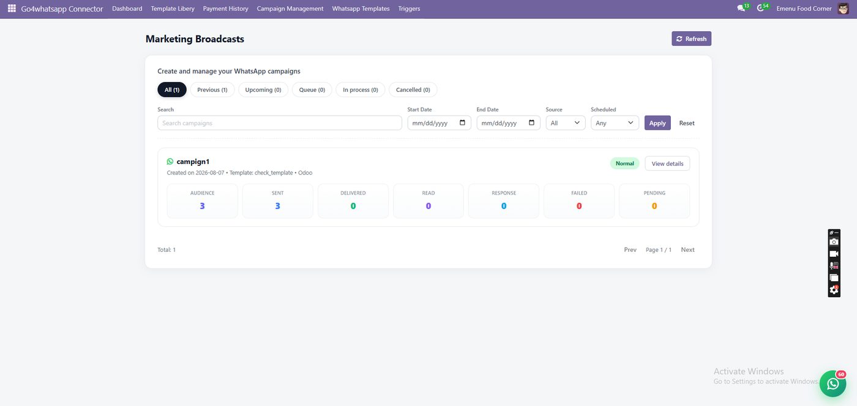Viewport: 857px width, 406px height.
Task: Open the apps grid menu icon
Action: click(x=12, y=9)
